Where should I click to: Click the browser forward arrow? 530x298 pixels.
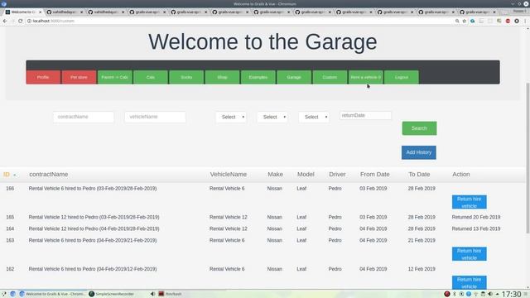pos(12,21)
